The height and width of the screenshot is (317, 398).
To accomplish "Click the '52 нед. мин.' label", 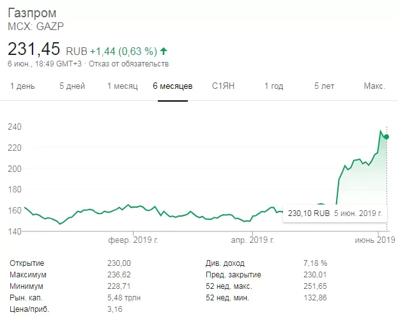I will tap(227, 298).
